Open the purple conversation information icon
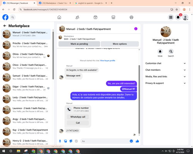The image size is (193, 154). [136, 29]
